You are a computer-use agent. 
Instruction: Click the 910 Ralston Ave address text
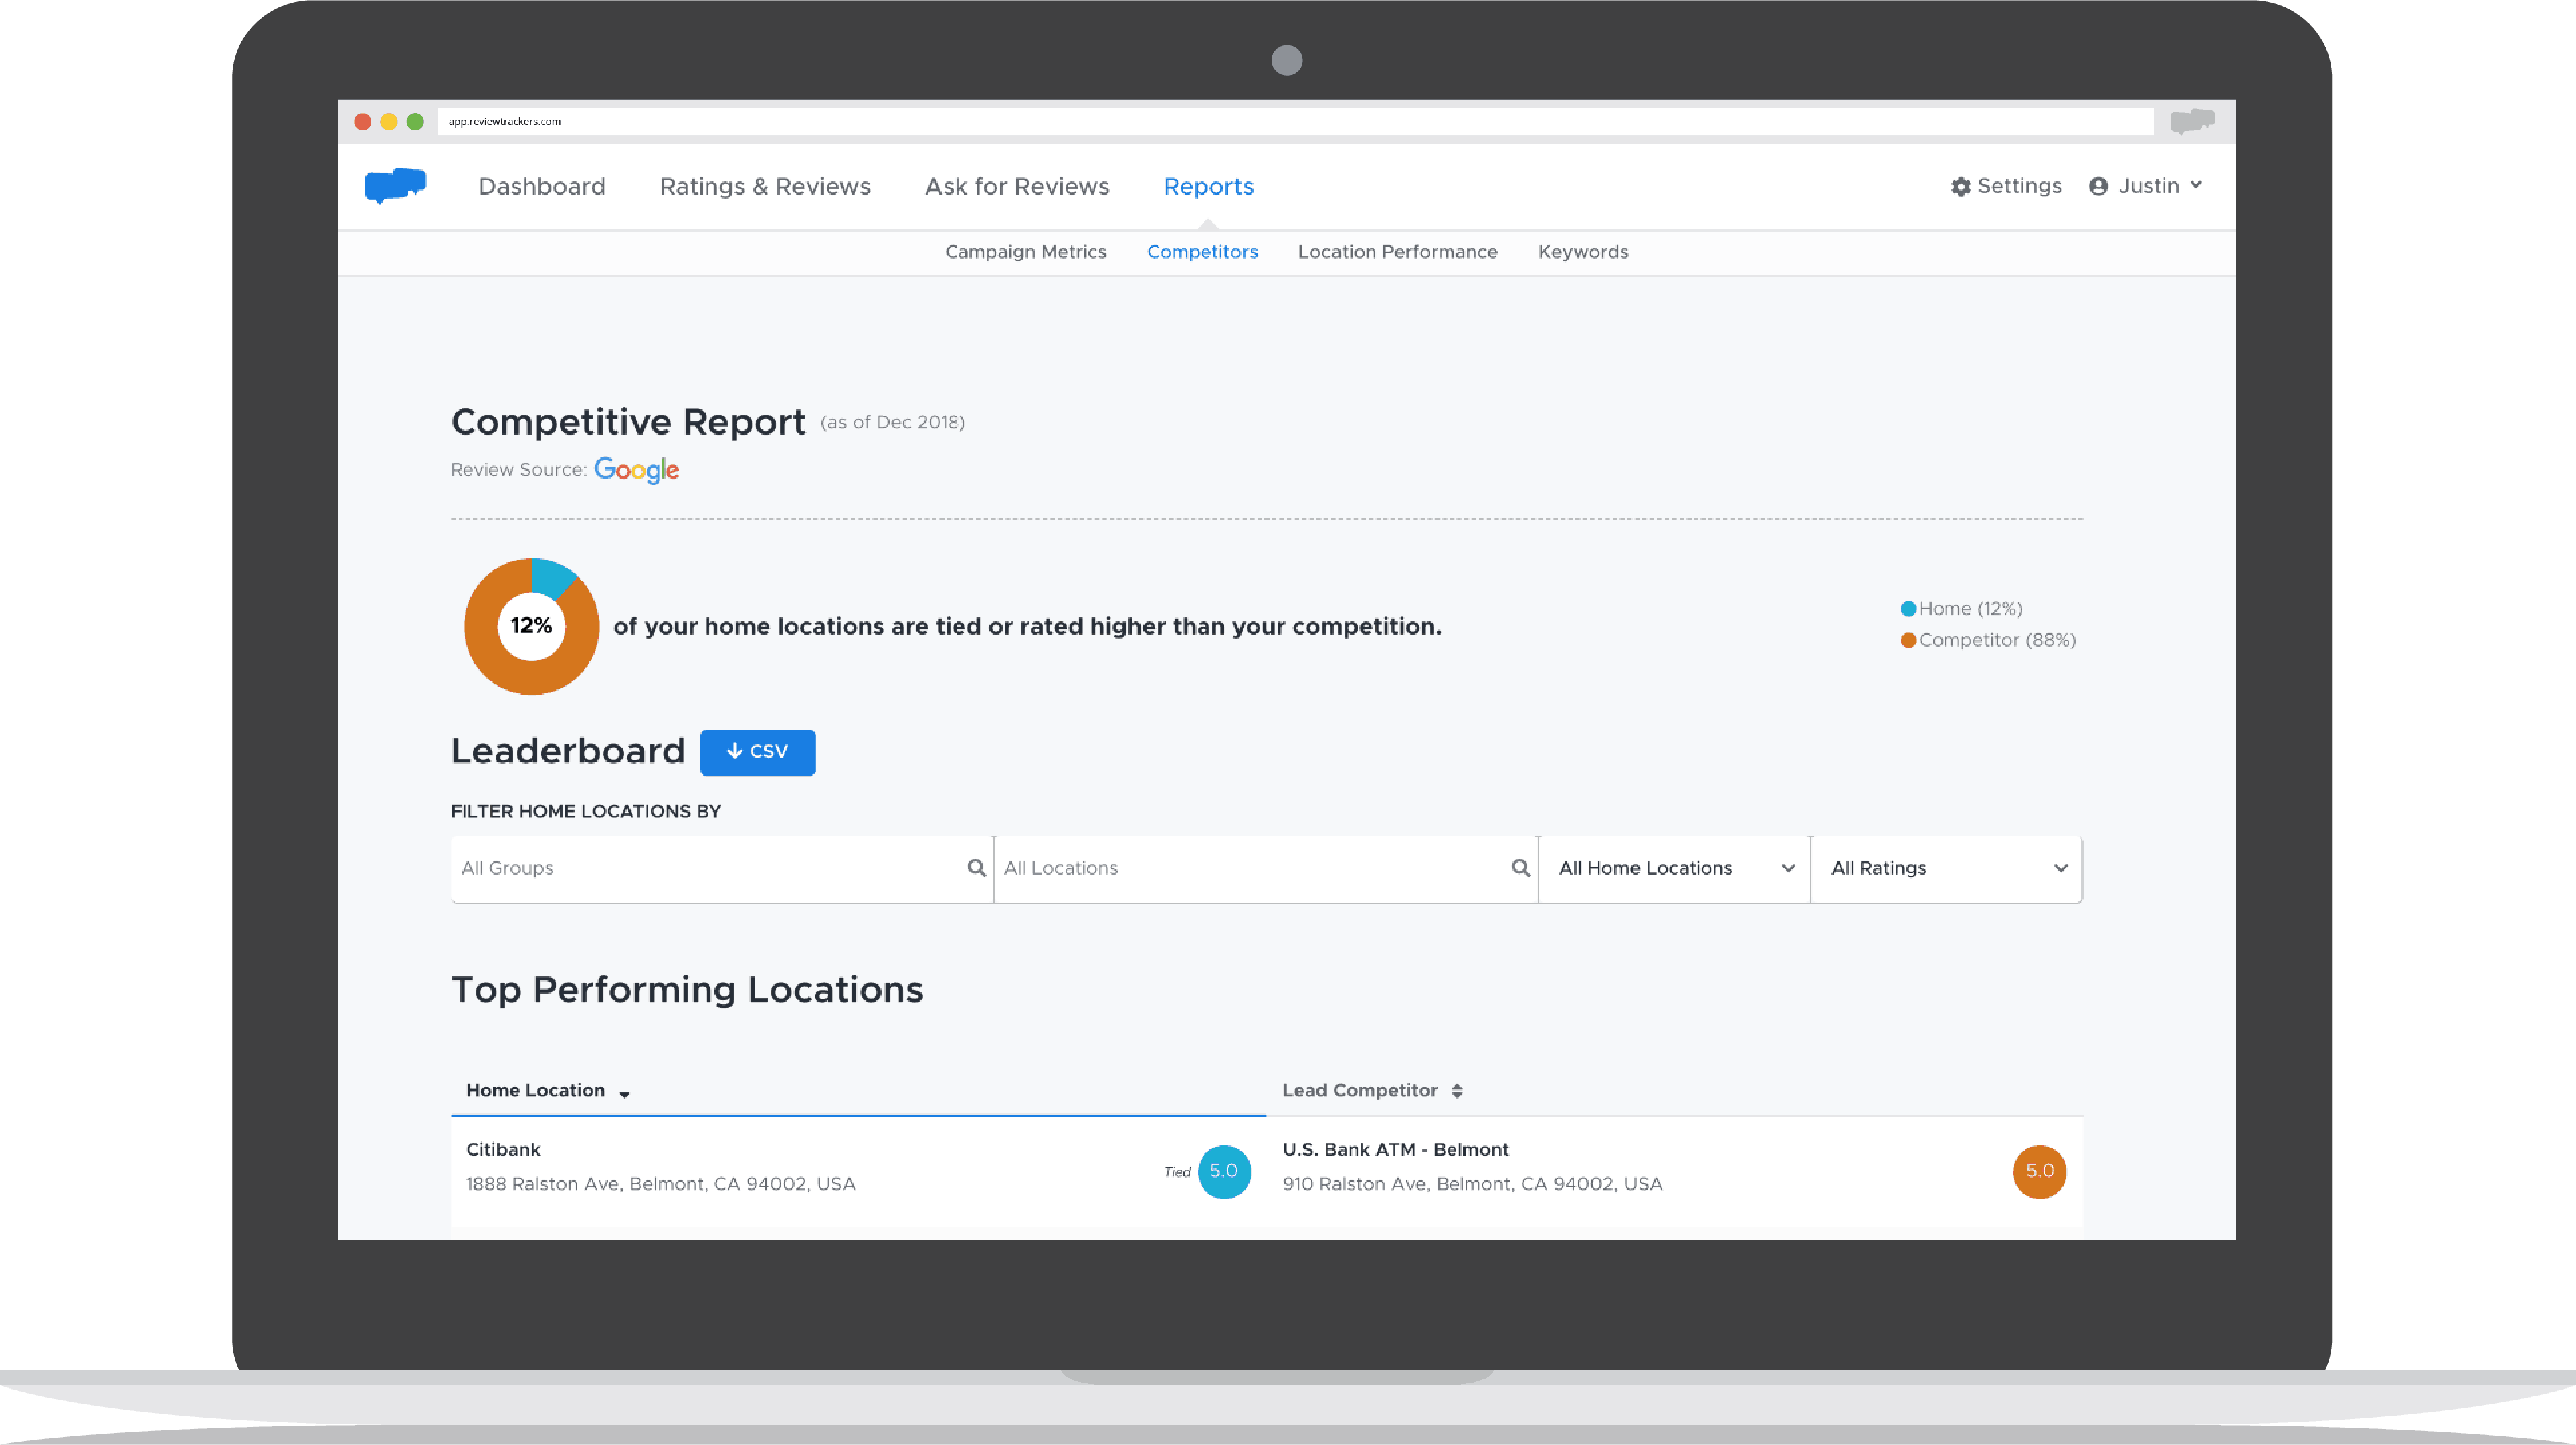1473,1184
